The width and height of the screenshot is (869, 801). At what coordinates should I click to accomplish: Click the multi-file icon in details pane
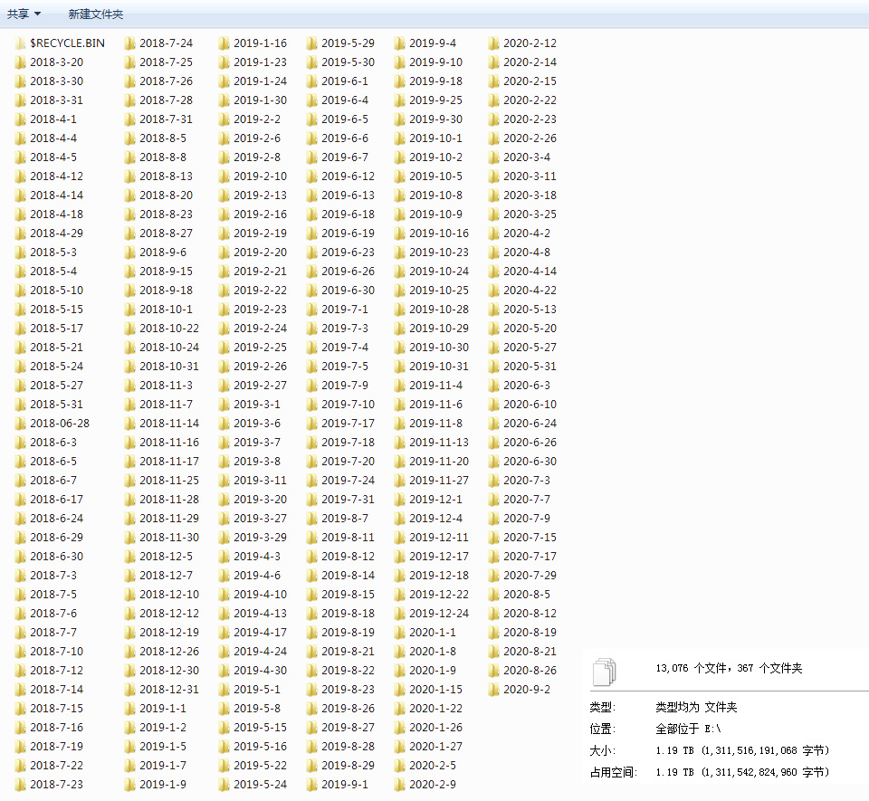click(604, 672)
